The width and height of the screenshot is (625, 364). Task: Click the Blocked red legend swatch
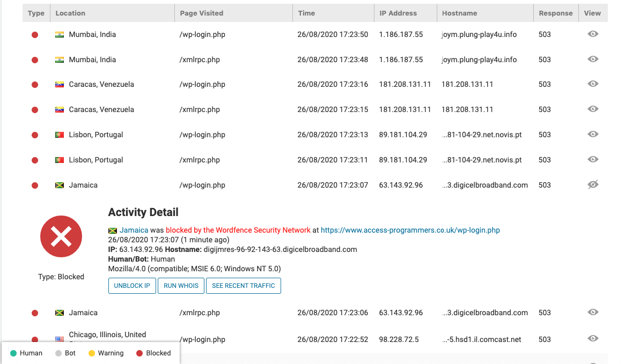(x=139, y=353)
